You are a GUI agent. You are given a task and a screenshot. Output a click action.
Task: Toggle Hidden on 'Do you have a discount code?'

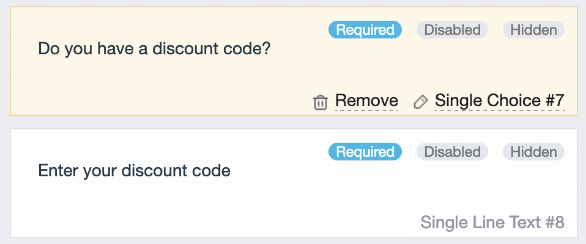533,30
